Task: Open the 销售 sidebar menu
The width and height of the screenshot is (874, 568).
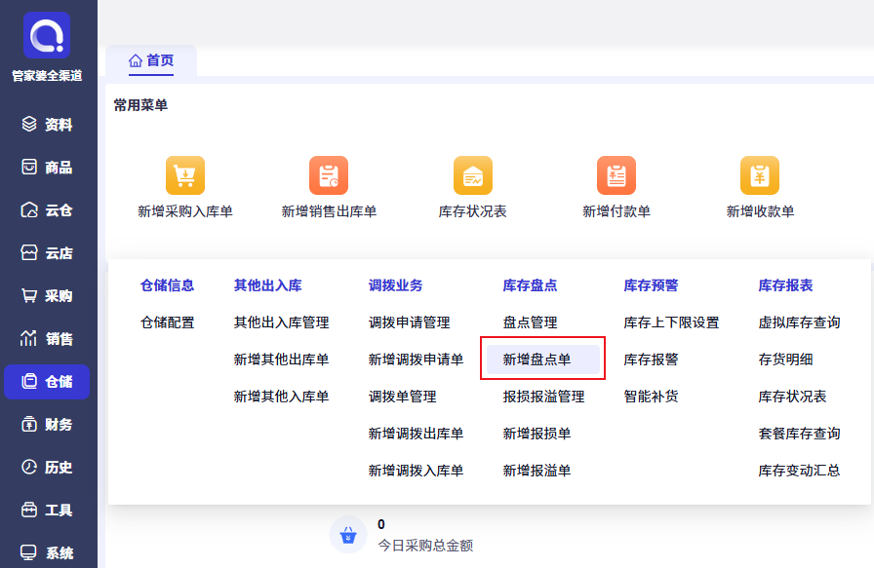Action: (47, 339)
